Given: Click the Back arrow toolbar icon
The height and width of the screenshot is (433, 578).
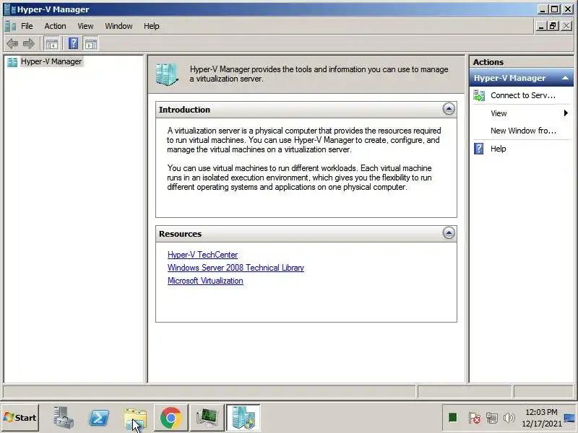Looking at the screenshot, I should pos(12,44).
